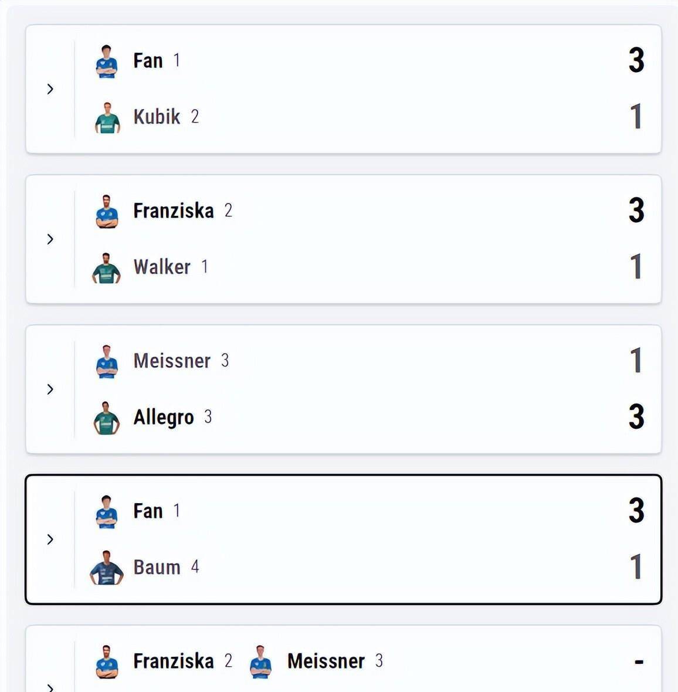Open Baum's player portrait
Screen dimensions: 678x692
click(107, 568)
